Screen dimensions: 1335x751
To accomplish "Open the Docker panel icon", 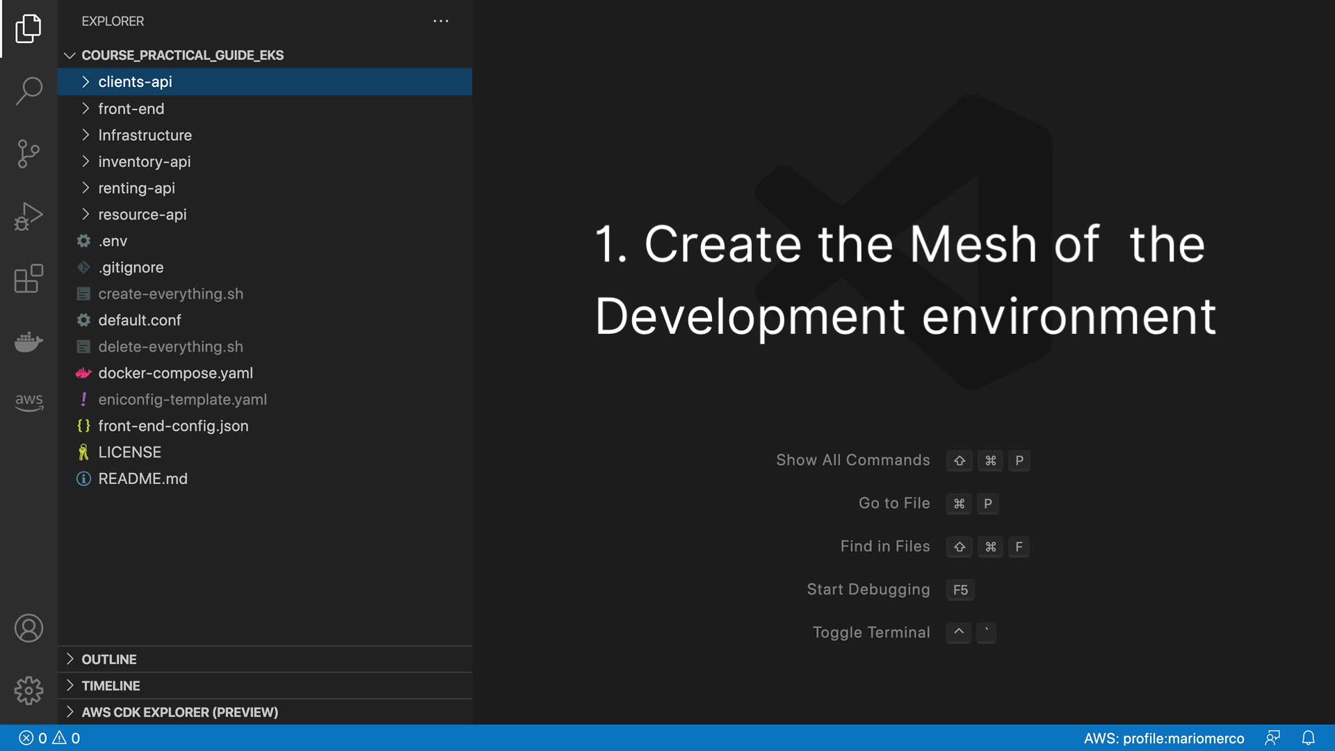I will coord(29,341).
